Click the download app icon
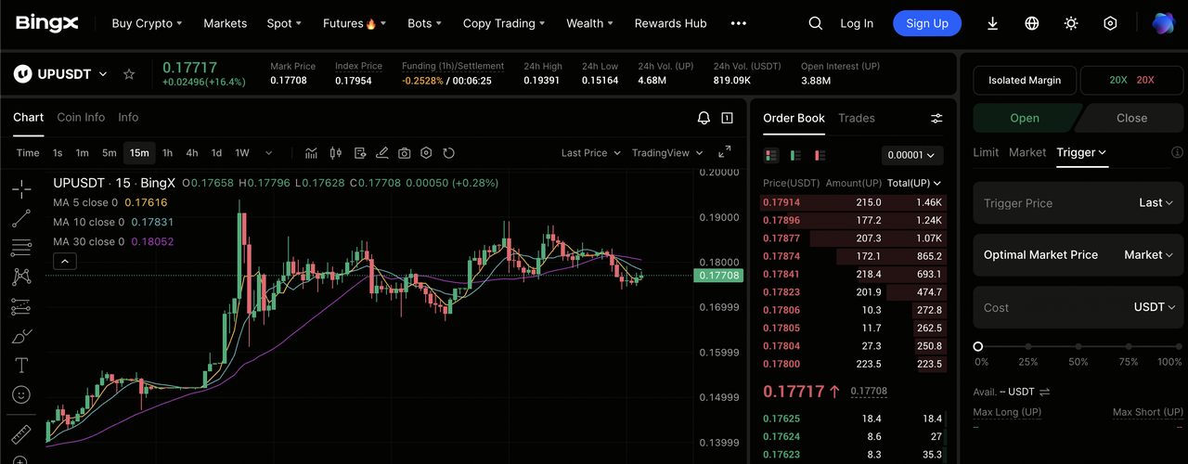 tap(992, 23)
